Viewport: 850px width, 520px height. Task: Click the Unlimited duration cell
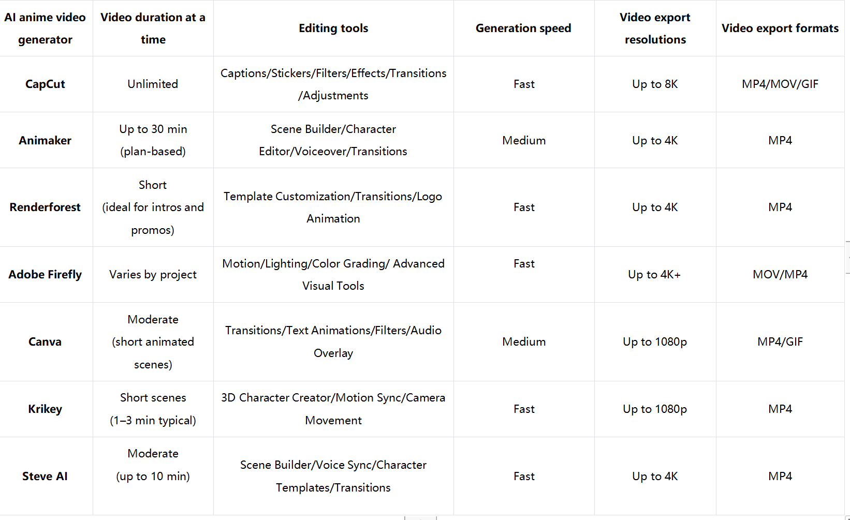[x=153, y=84]
